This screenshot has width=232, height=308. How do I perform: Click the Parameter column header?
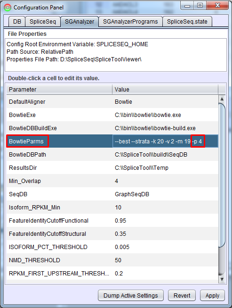coord(59,89)
